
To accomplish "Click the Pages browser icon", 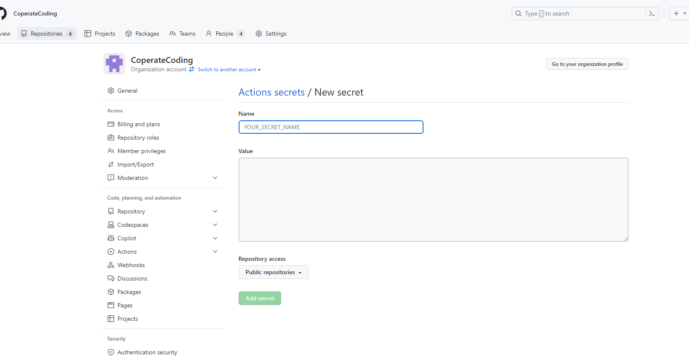I will (111, 305).
